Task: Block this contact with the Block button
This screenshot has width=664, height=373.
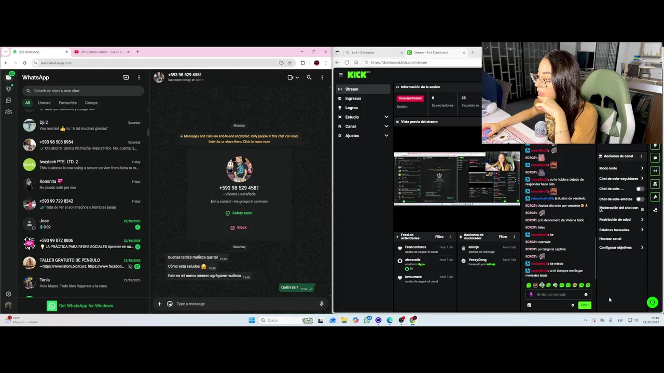Action: click(x=239, y=227)
